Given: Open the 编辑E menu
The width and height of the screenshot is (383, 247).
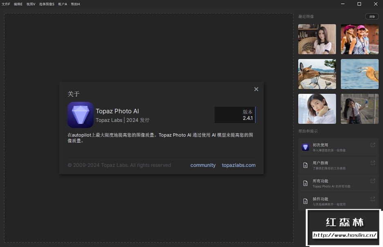Looking at the screenshot, I should 18,4.
